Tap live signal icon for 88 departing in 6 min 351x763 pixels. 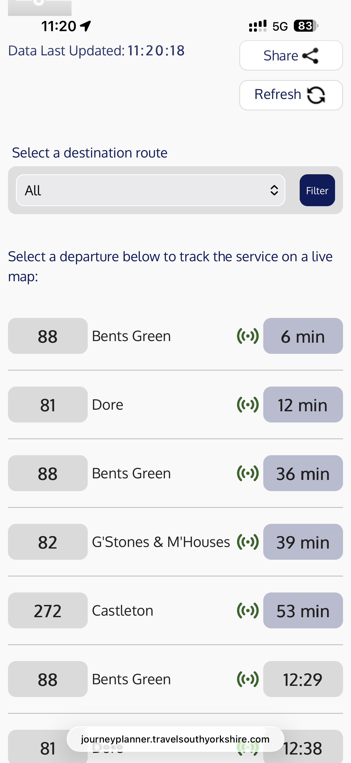tap(248, 336)
